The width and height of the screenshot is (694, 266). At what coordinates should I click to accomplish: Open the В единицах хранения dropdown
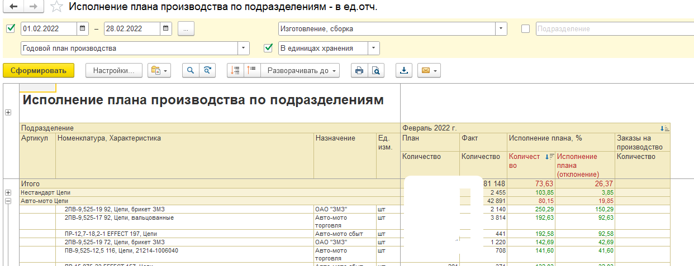tap(374, 48)
